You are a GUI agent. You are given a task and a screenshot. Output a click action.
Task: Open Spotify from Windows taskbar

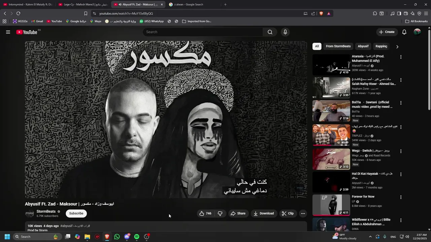(x=137, y=237)
